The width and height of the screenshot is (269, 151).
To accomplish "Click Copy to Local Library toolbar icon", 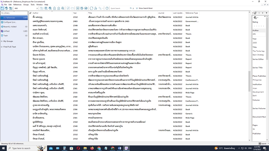I will (x=42, y=8).
